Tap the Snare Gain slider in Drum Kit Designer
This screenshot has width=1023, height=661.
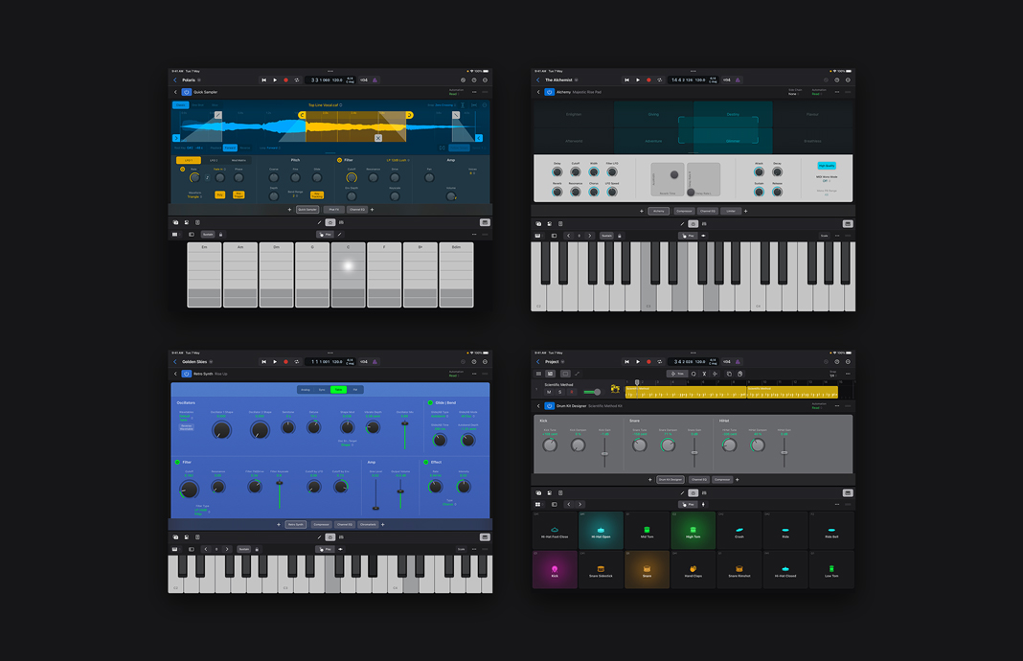click(x=693, y=452)
